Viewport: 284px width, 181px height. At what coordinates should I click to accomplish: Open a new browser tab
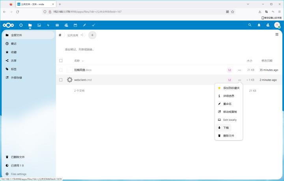coord(60,4)
